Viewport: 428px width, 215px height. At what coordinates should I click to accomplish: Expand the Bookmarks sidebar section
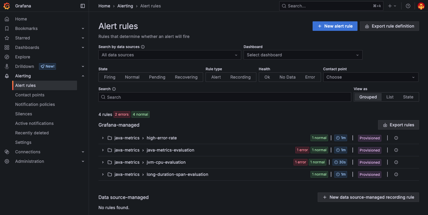coord(83,28)
